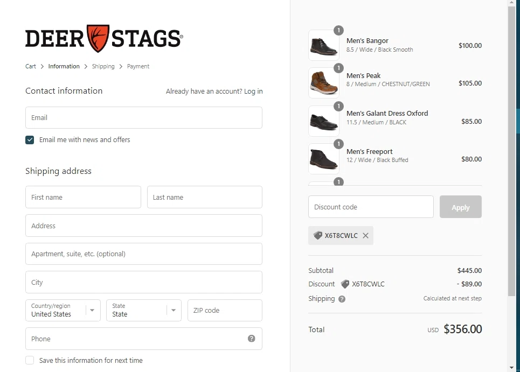Click the page vertical scrollbar thumb
Screen dimensions: 520x372
tap(511, 151)
